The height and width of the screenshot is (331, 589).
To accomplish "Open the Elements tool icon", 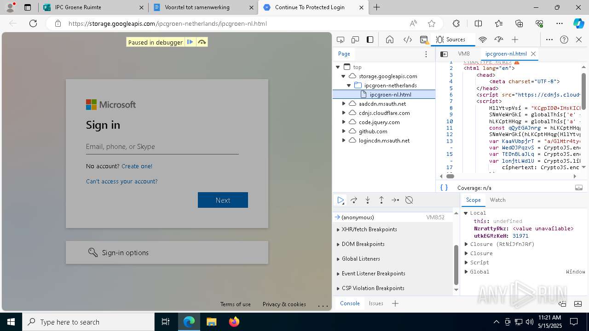I will [408, 40].
